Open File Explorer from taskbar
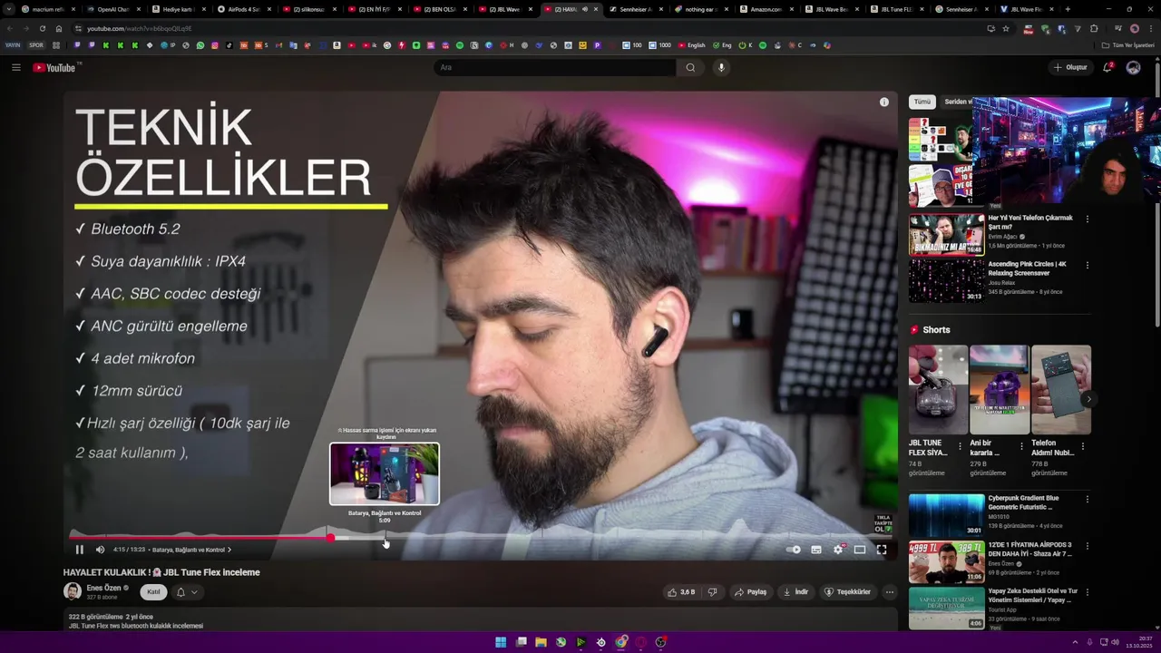The height and width of the screenshot is (653, 1161). click(x=541, y=642)
